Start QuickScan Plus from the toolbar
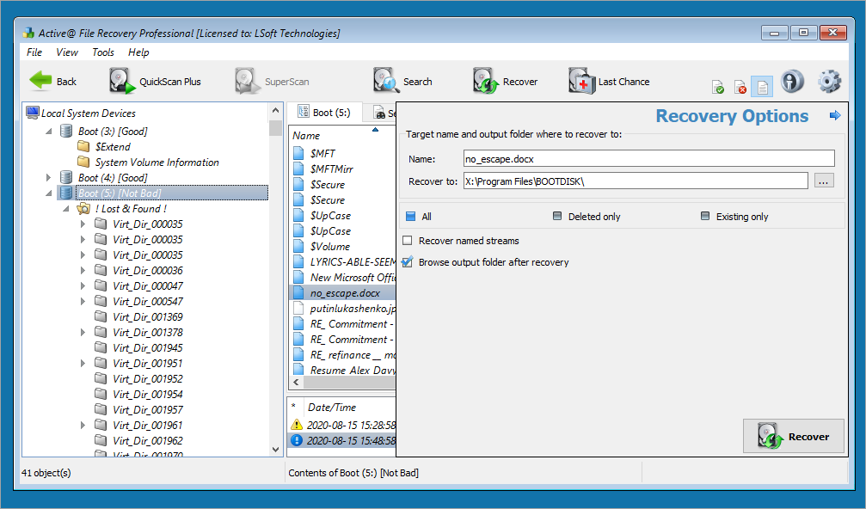Screen dimensions: 866x509 155,81
